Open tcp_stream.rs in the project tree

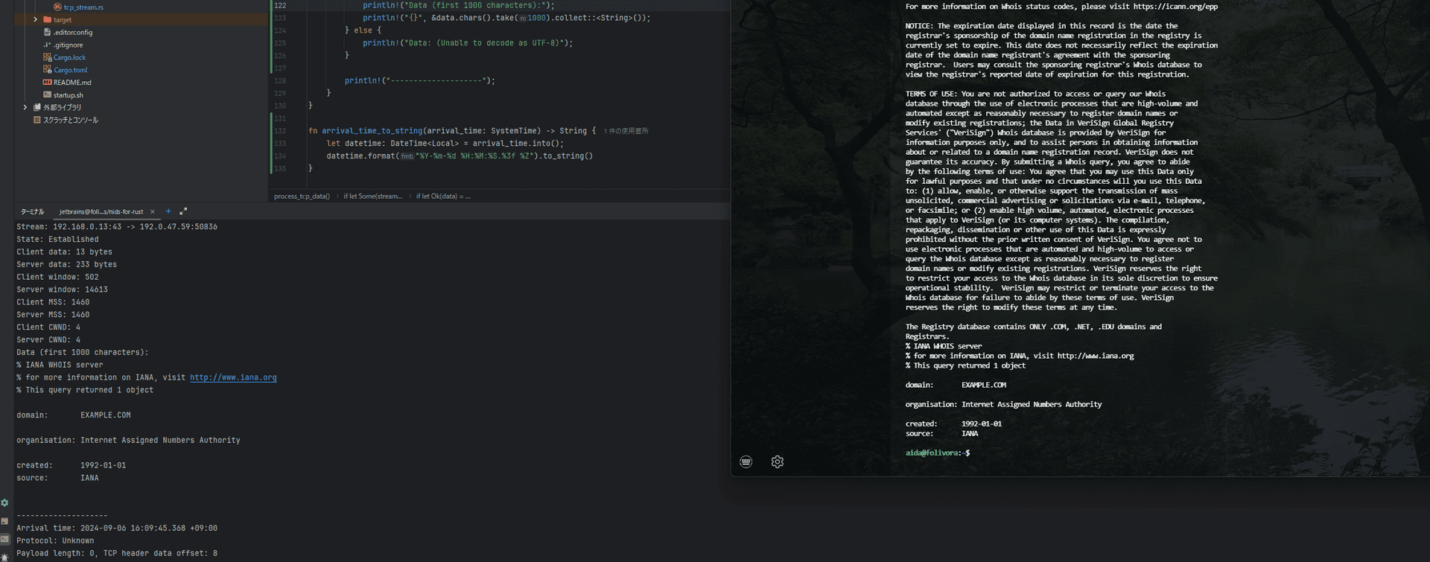(83, 7)
